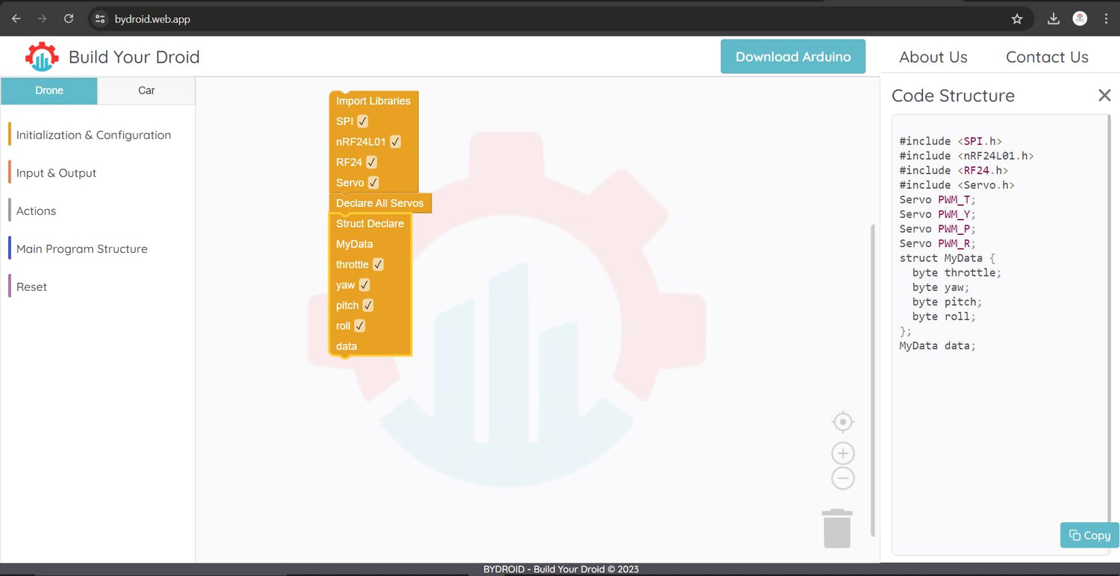The image size is (1120, 576).
Task: Disable the throttle struct field checkbox
Action: pyautogui.click(x=379, y=265)
